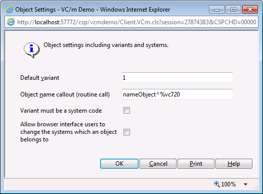The width and height of the screenshot is (263, 194).
Task: Click the Internet Explorer logo in title bar
Action: [x=9, y=9]
